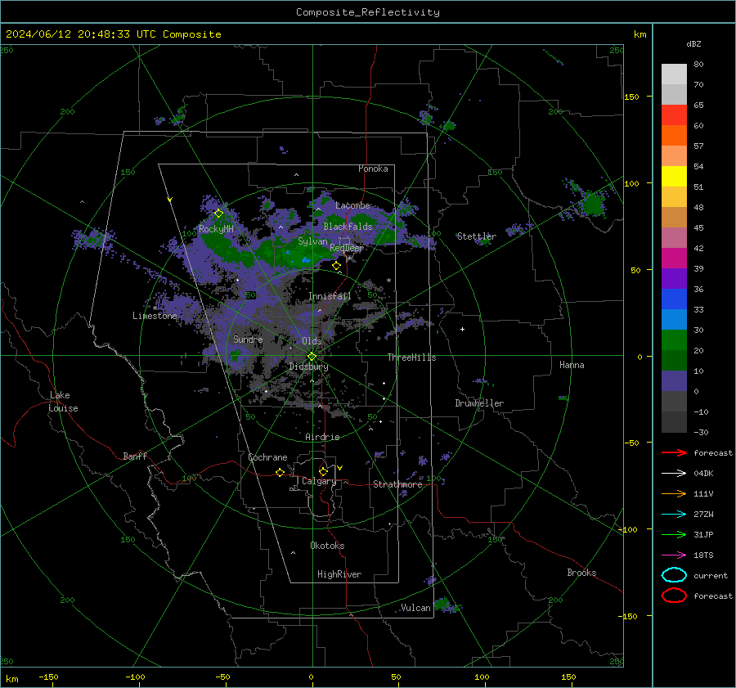Image resolution: width=736 pixels, height=688 pixels.
Task: Click the 'Olds' map label
Action: [x=312, y=341]
